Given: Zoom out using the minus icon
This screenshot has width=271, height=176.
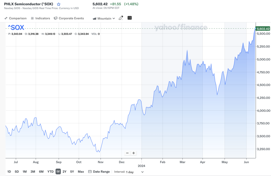Looking at the screenshot, I should (127, 153).
